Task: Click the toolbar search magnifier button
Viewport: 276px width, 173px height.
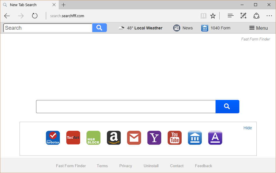Action: pos(99,28)
